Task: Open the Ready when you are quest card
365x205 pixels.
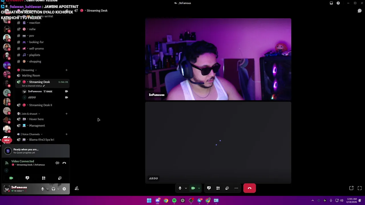Action: click(x=36, y=151)
